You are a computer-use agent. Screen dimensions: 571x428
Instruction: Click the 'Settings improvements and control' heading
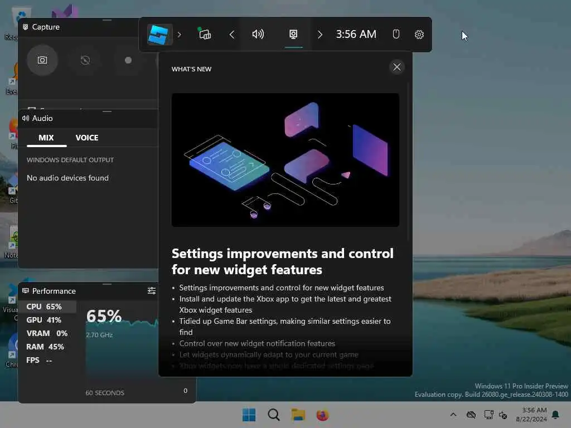coord(283,261)
